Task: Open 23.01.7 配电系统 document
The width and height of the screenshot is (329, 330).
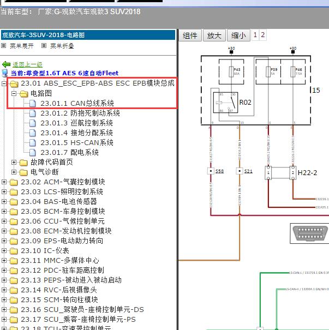Action: click(x=69, y=152)
